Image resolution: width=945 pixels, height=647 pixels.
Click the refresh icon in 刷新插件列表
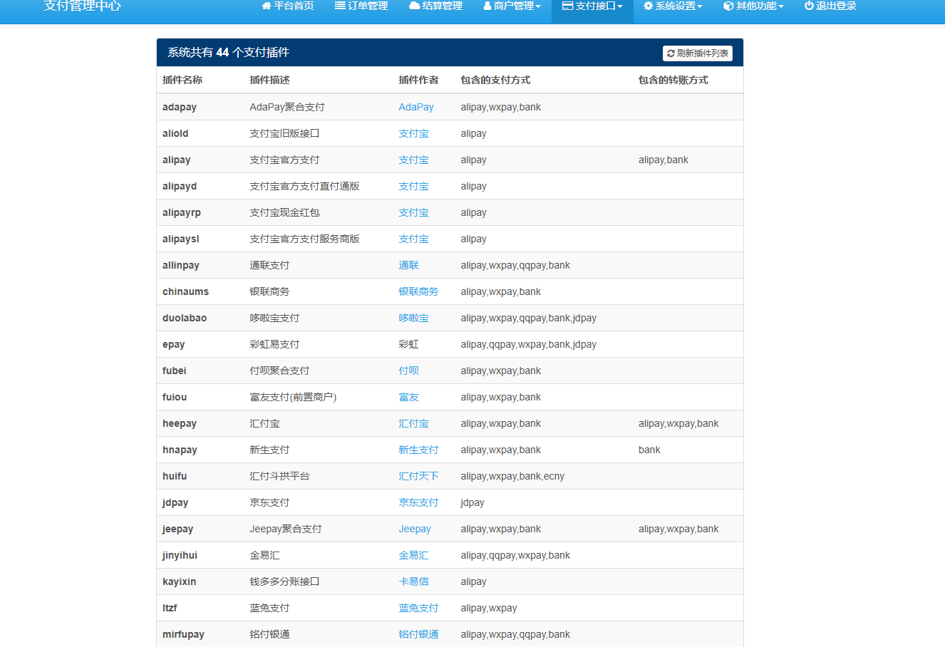(671, 53)
